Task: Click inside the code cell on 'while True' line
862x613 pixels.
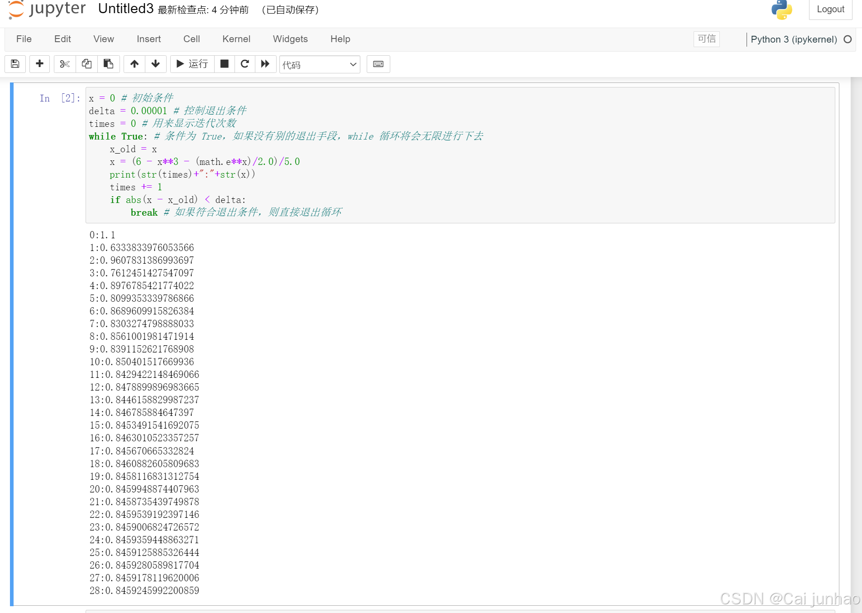Action: tap(286, 136)
